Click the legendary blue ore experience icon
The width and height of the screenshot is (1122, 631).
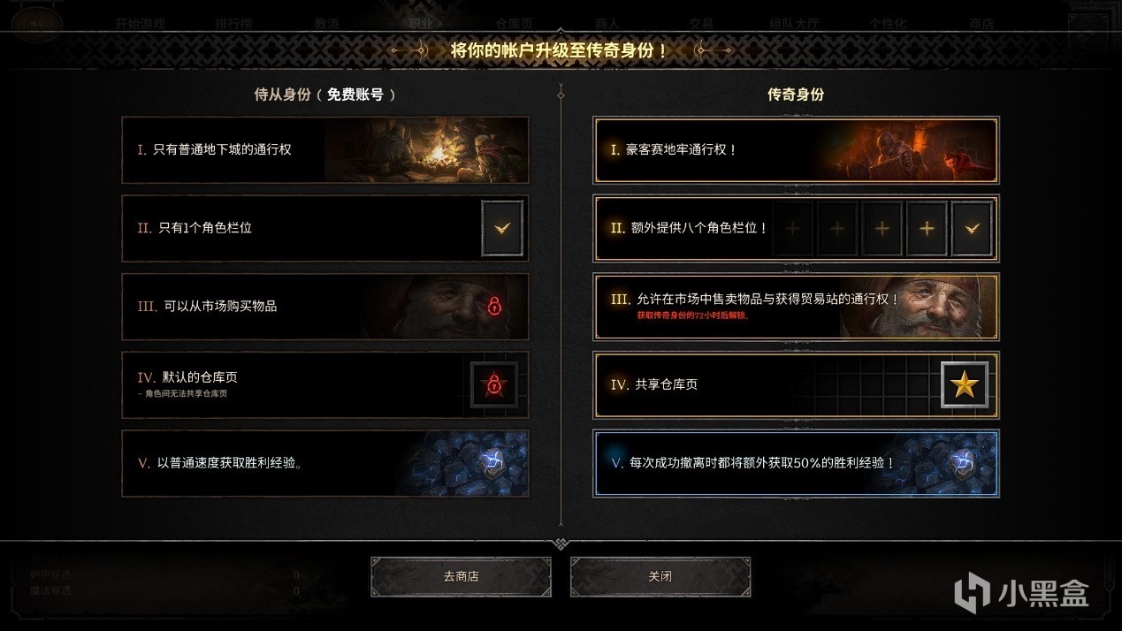point(962,463)
